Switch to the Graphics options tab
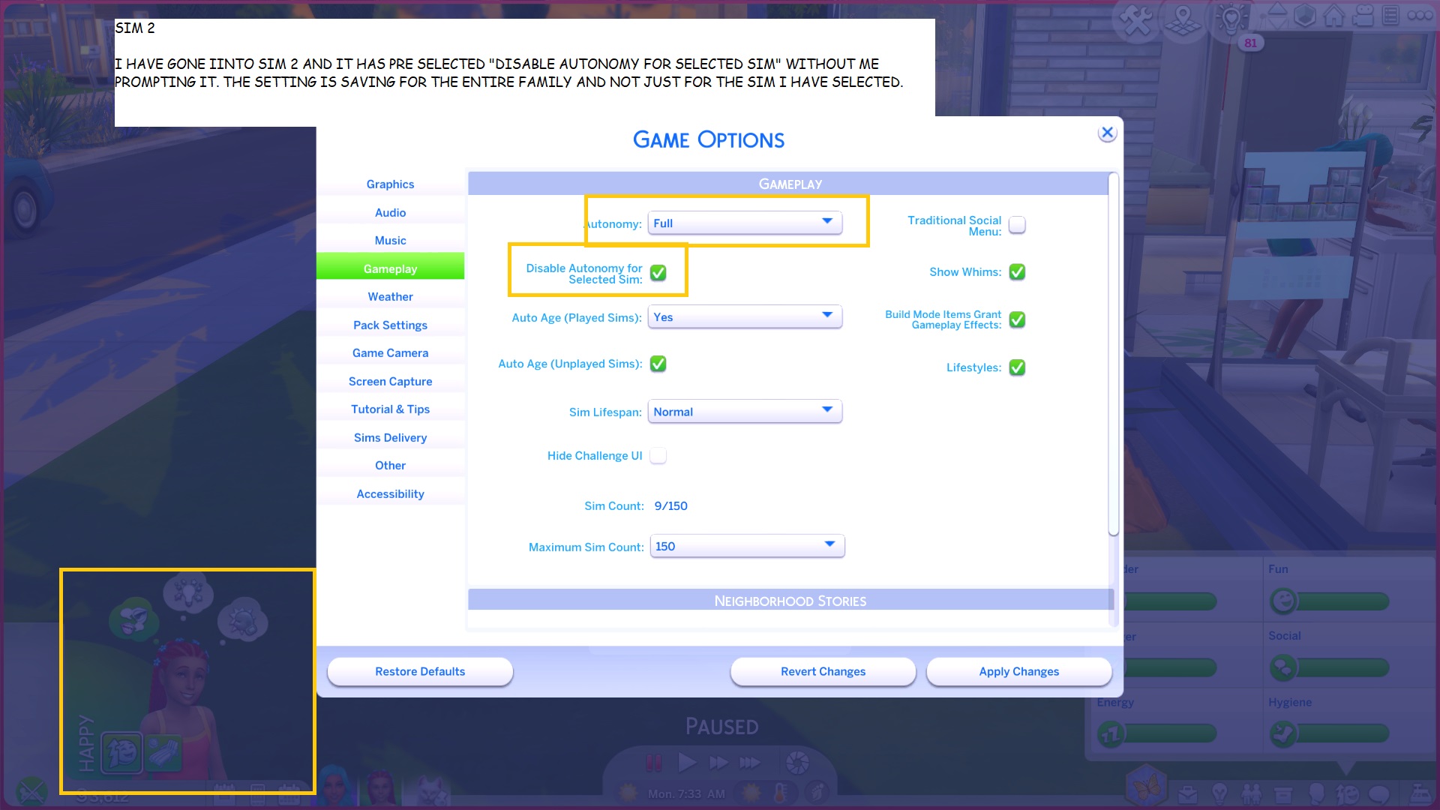 coord(390,184)
